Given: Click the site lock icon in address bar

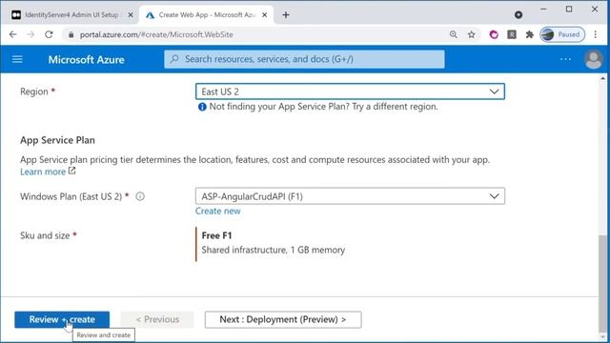Looking at the screenshot, I should [71, 34].
